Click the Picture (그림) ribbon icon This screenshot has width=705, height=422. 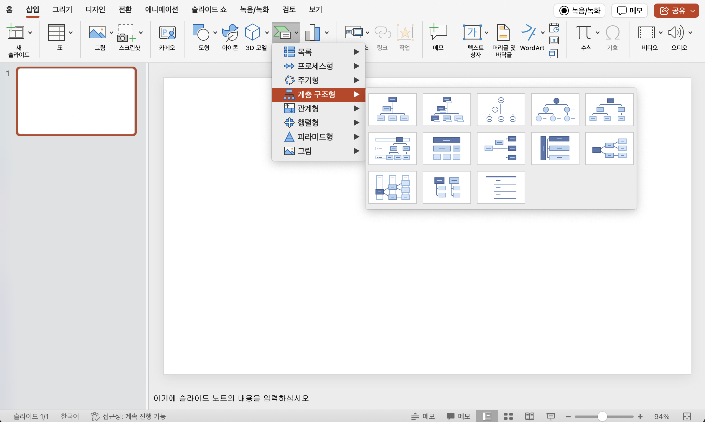click(x=97, y=32)
